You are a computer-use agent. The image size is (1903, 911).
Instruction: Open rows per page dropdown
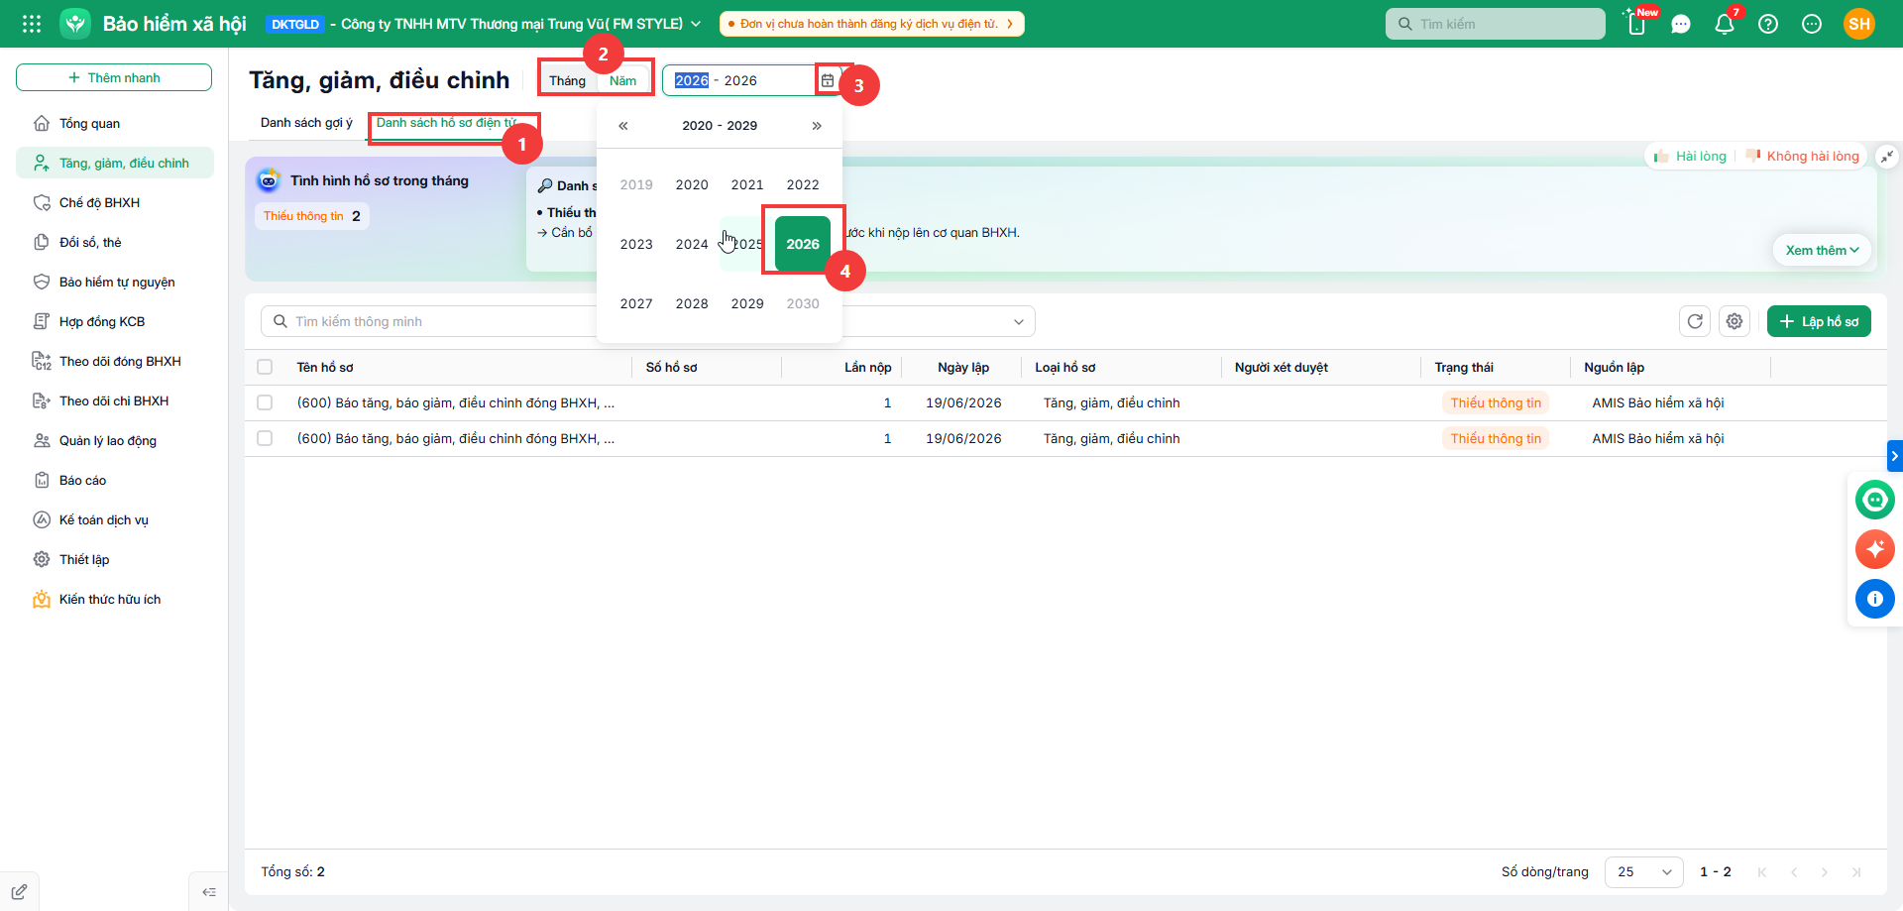1644,871
